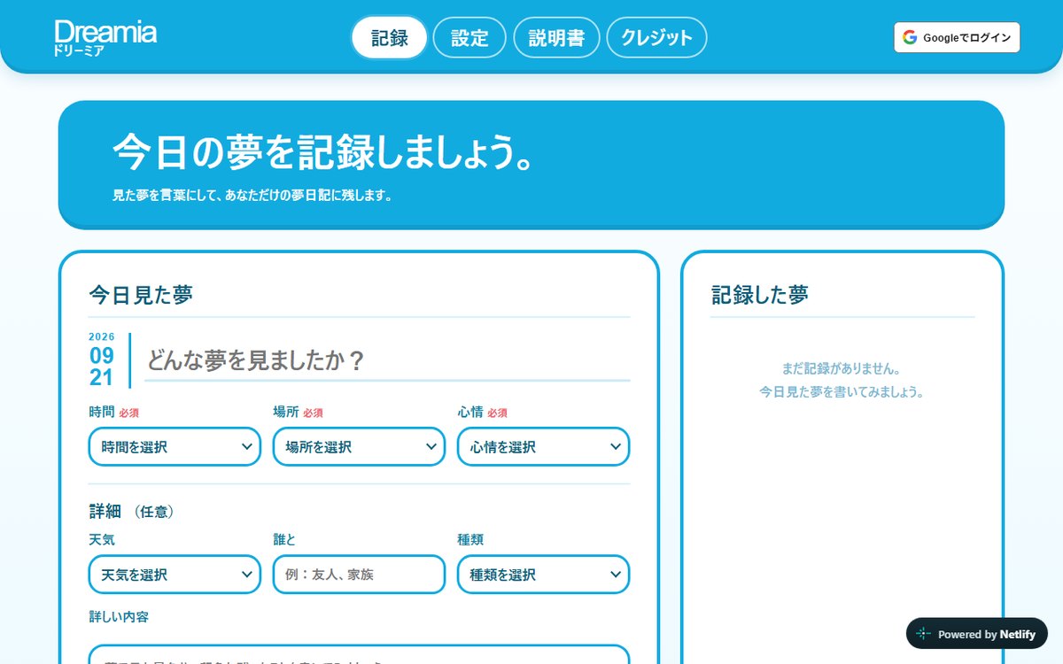Open the 天気を選択 dropdown
The width and height of the screenshot is (1063, 664).
coord(175,575)
